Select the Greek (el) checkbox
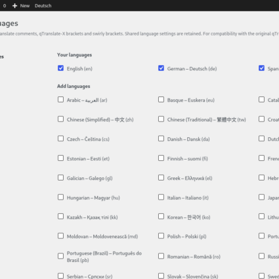Viewport: 279px width, 279px height. tap(161, 177)
